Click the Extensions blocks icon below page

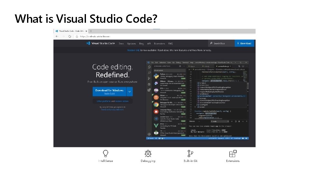[233, 153]
